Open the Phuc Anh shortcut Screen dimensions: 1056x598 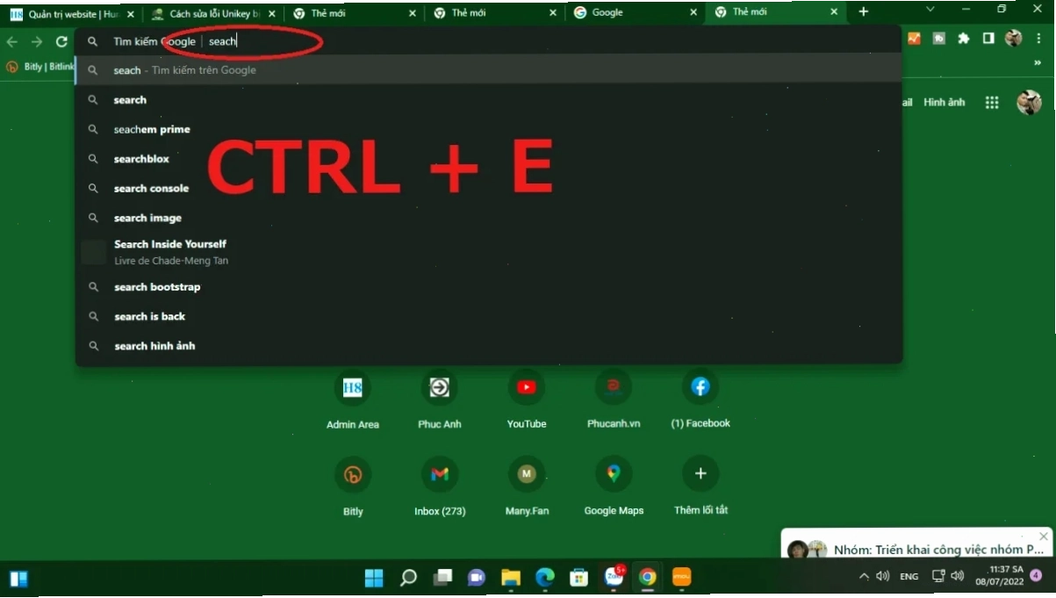pos(440,401)
